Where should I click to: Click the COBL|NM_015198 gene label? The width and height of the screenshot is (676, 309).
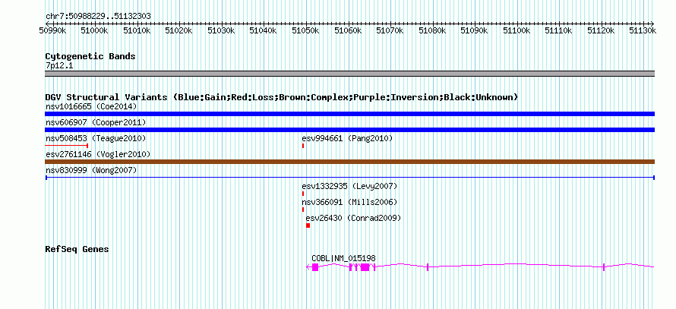(x=343, y=258)
